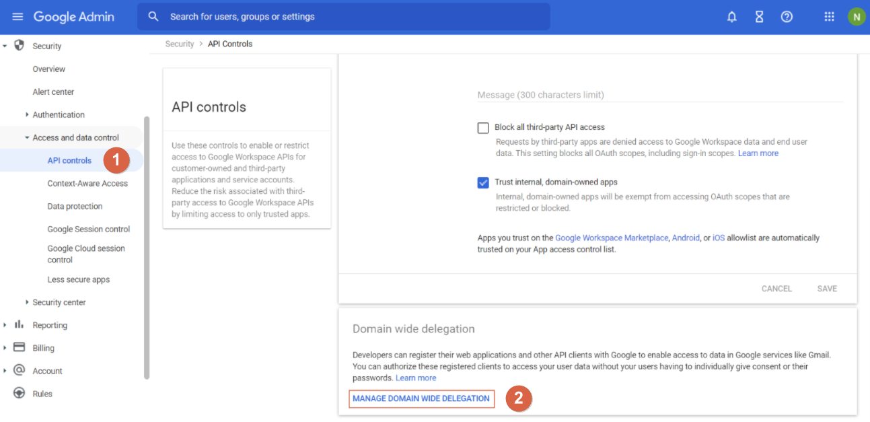Click Manage Domain Wide Delegation link

[421, 398]
